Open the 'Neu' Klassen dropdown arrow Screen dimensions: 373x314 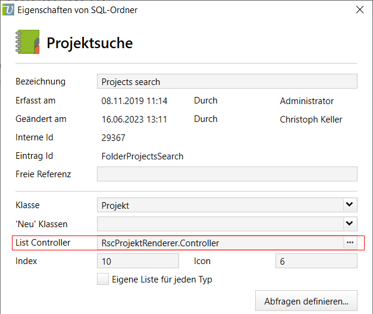(350, 224)
